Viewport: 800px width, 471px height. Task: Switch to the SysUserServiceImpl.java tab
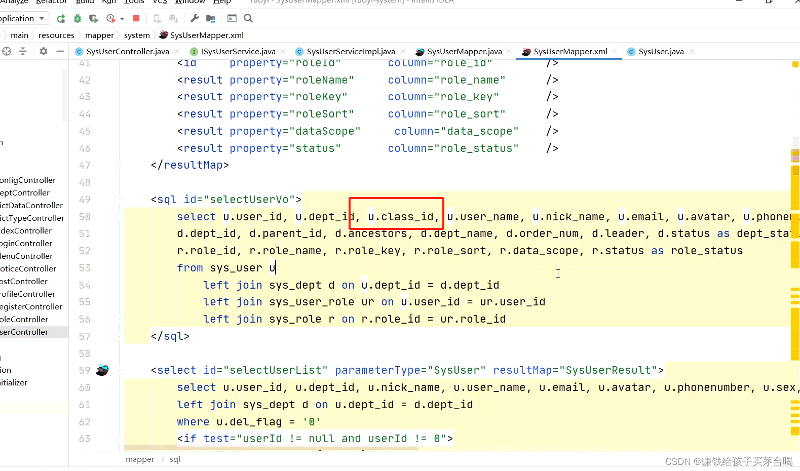pos(351,51)
